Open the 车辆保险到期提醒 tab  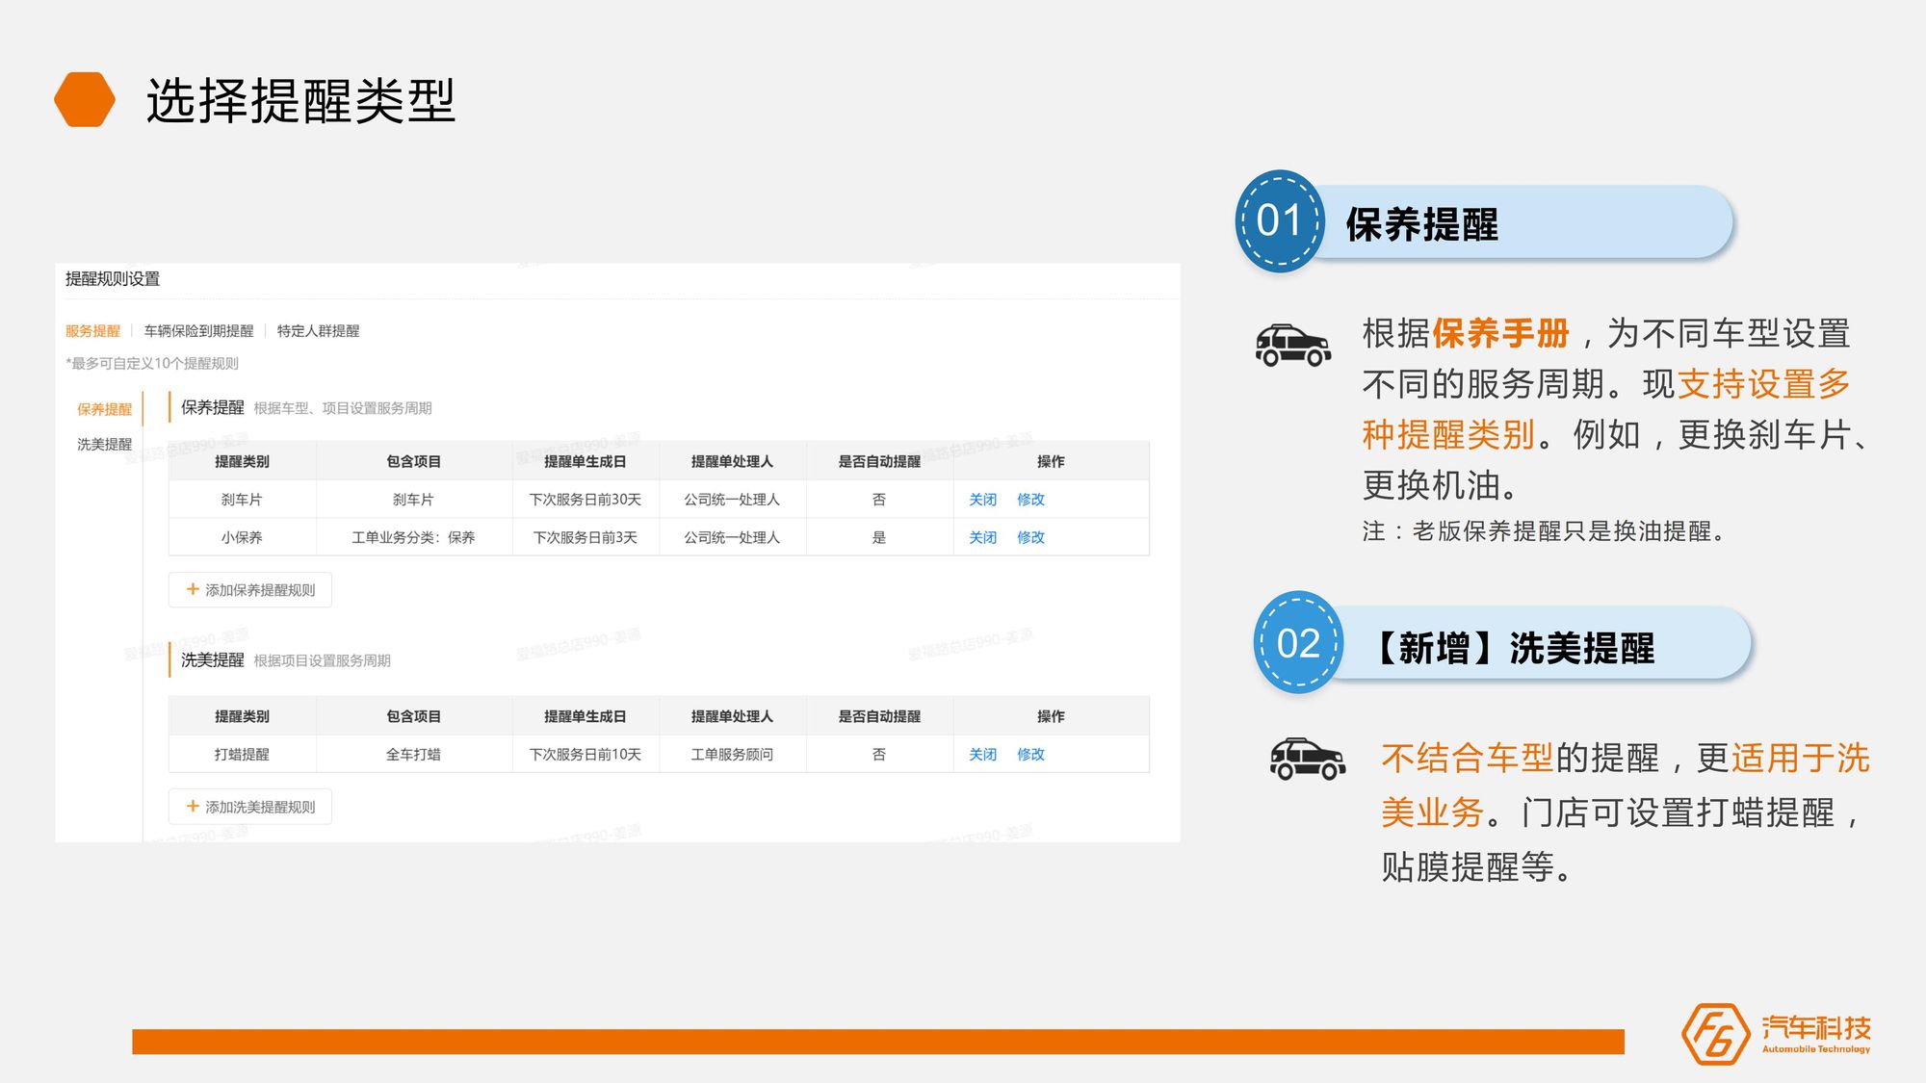pyautogui.click(x=198, y=331)
